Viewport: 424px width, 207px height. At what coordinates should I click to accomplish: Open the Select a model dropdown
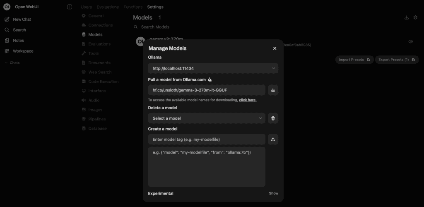207,118
